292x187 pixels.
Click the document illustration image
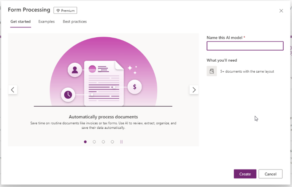[103, 72]
